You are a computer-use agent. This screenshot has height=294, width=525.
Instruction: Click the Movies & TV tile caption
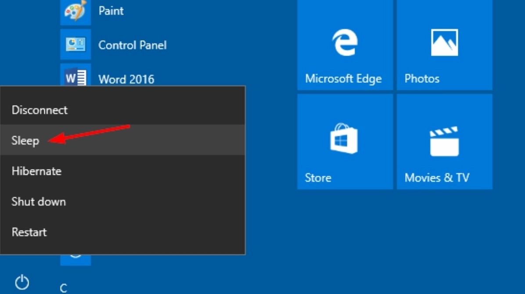(x=437, y=178)
